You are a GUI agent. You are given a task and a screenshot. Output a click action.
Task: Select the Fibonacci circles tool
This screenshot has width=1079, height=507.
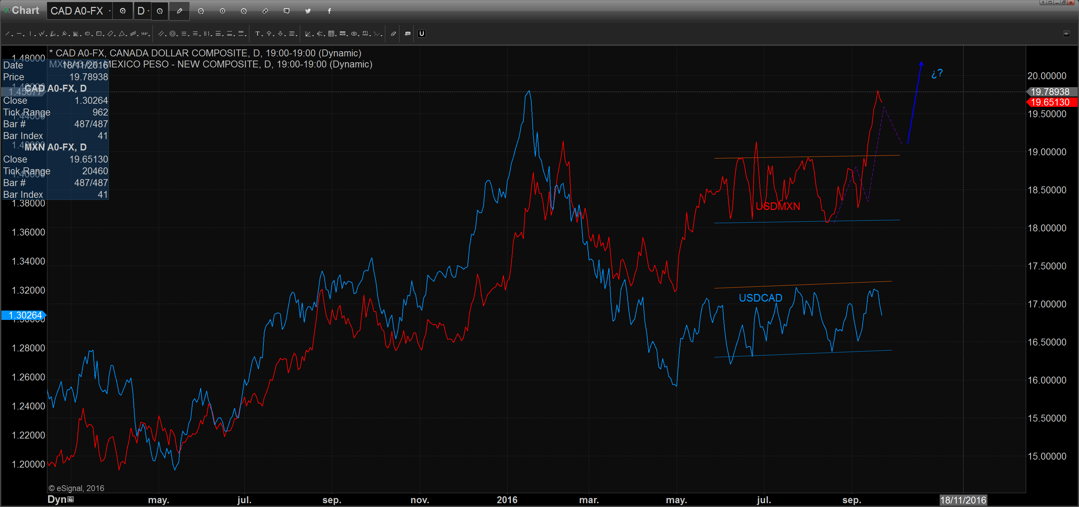173,34
